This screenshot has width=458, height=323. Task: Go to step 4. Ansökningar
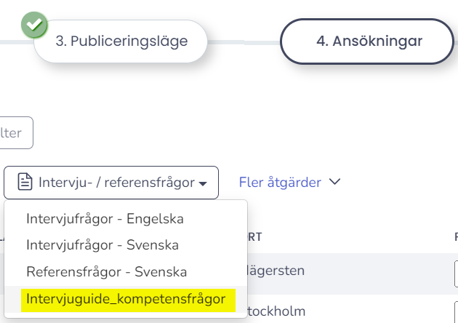[367, 41]
